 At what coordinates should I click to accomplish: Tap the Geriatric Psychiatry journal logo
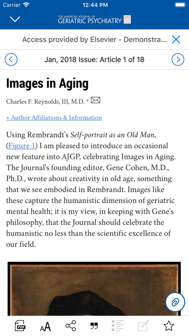pos(94,19)
